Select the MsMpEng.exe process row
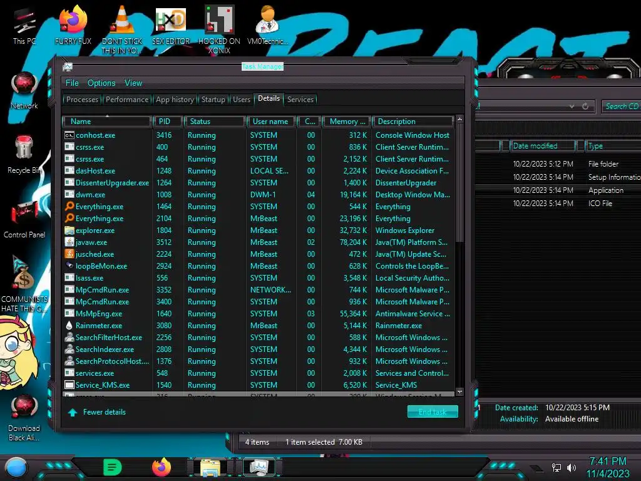Screen dimensions: 641x481 pos(259,314)
